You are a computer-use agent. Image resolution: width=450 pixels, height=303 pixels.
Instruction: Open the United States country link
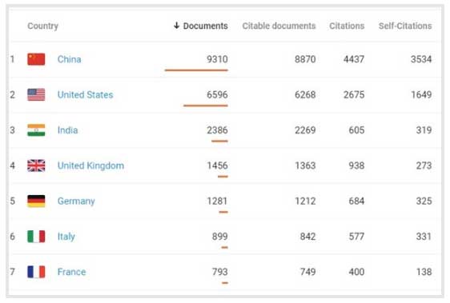[85, 94]
